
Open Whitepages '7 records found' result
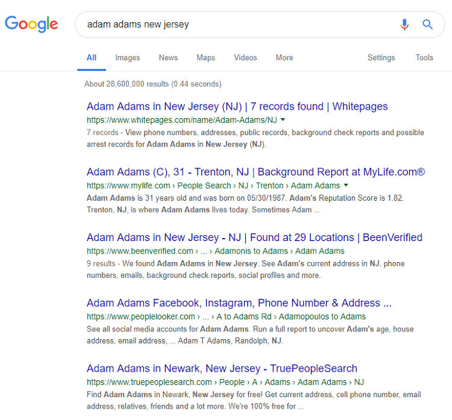[x=237, y=107]
